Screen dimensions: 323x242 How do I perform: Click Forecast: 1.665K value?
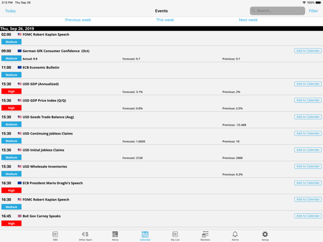point(134,141)
